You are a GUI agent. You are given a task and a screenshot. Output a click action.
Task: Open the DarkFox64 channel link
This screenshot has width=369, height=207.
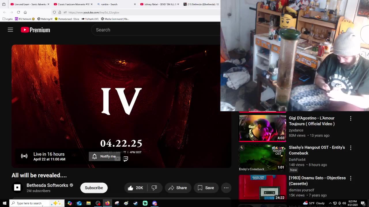[x=297, y=160]
